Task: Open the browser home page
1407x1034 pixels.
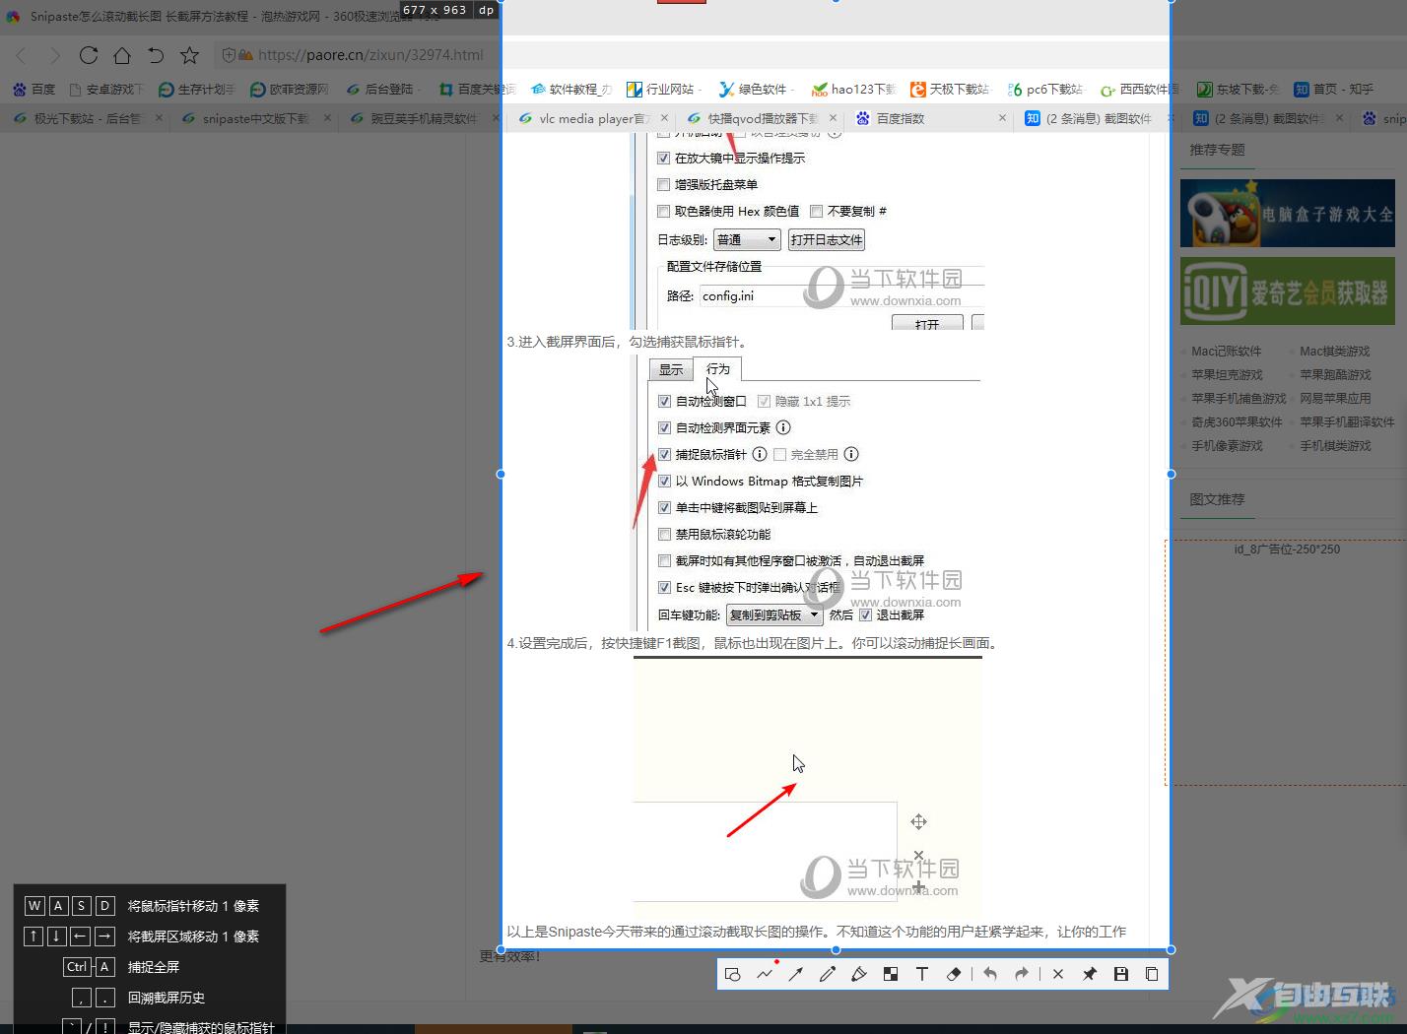Action: pos(122,55)
